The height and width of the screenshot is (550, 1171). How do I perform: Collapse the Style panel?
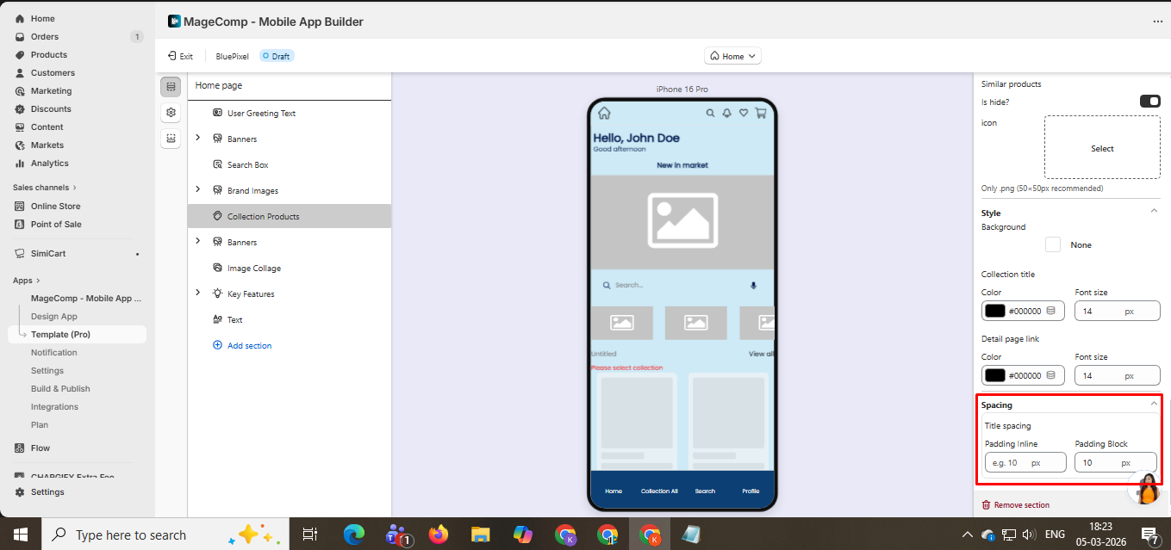(x=1154, y=212)
